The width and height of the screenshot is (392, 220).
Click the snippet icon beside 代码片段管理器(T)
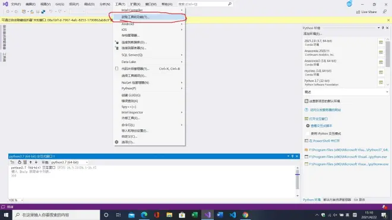[117, 68]
